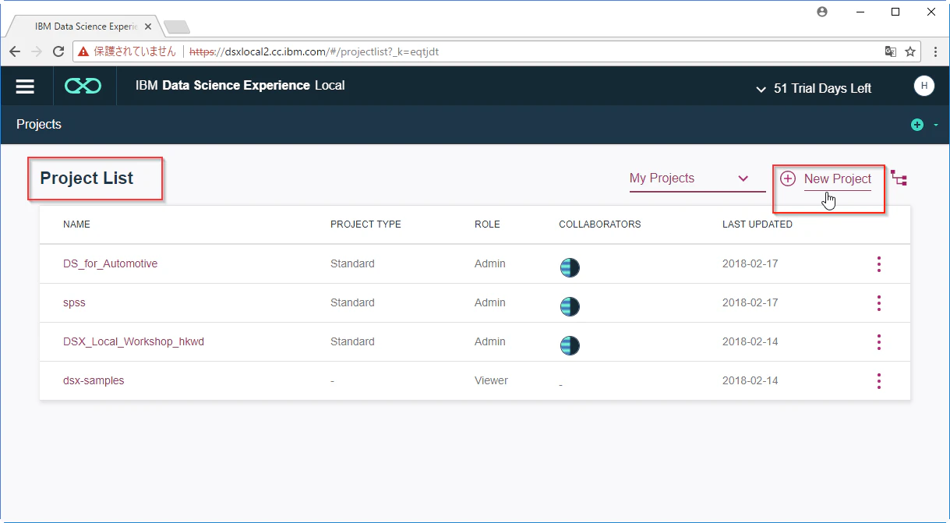Open the hamburger navigation menu
Image resolution: width=950 pixels, height=523 pixels.
coord(25,87)
